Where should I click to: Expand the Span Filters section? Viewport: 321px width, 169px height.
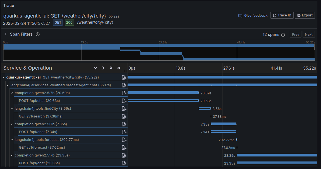pos(6,34)
